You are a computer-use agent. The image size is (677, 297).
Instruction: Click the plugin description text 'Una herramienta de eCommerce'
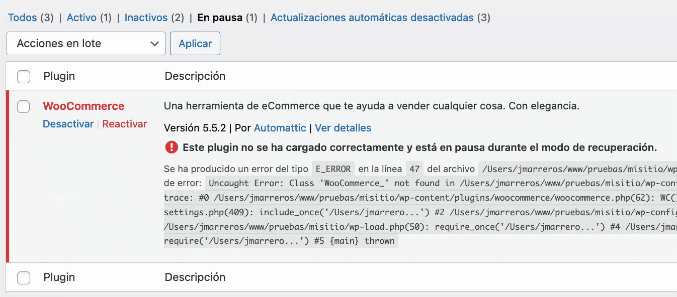[x=372, y=106]
